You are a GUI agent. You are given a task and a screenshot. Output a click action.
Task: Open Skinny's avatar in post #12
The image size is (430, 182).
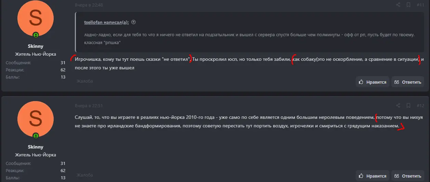(35, 119)
